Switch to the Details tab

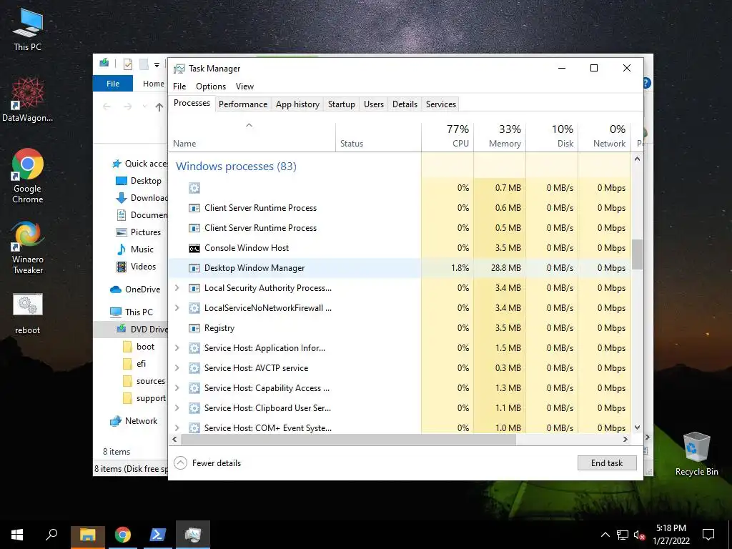(x=405, y=104)
